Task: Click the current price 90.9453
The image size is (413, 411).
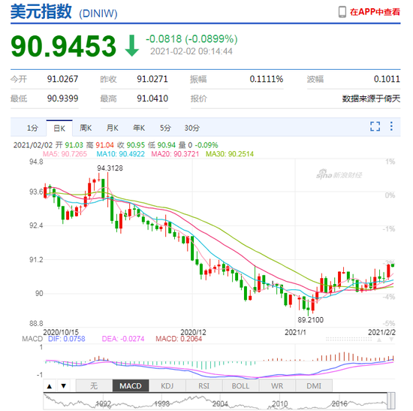Action: tap(63, 46)
